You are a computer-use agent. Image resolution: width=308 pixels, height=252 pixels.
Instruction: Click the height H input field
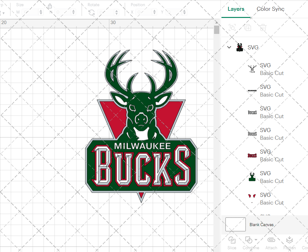63,12
